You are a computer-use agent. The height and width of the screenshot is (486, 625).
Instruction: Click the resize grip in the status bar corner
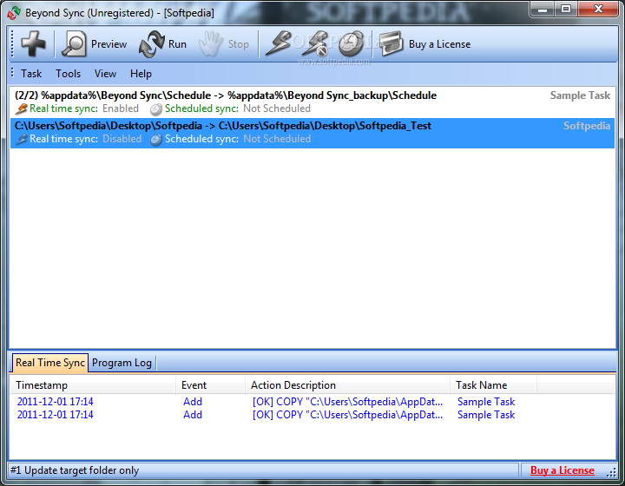click(x=611, y=472)
